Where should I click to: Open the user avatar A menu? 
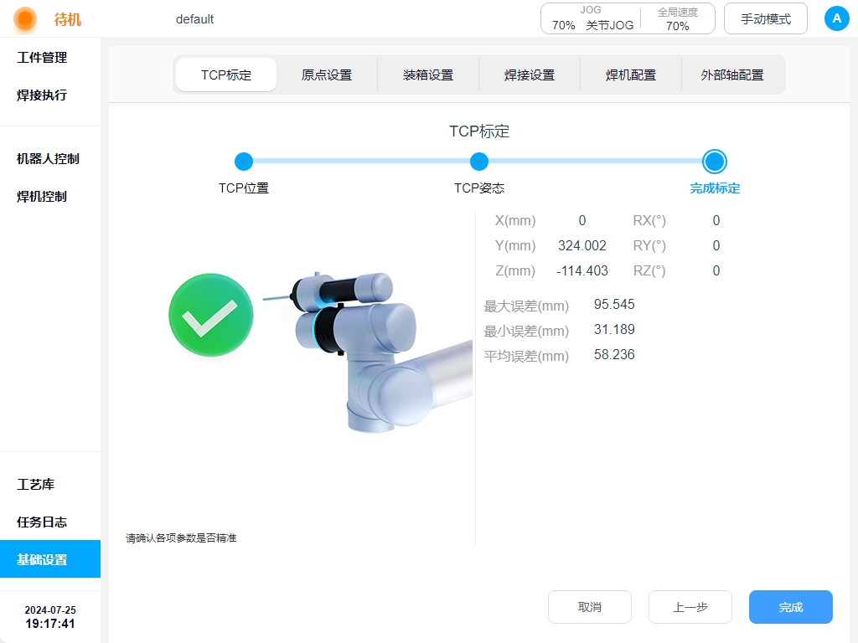pos(836,18)
